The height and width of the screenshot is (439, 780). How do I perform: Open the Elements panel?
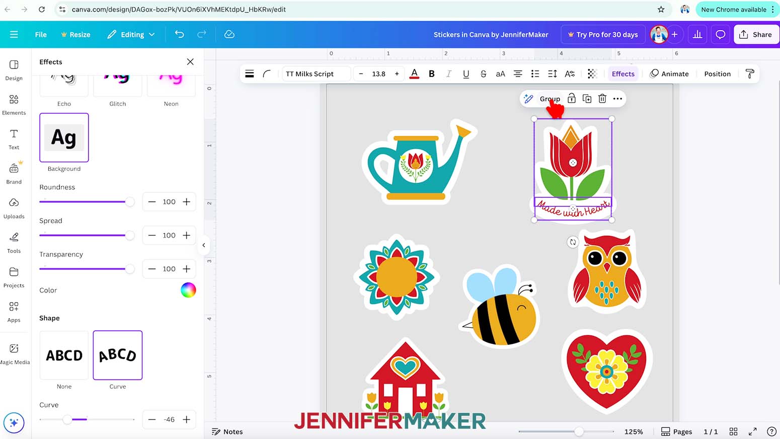click(14, 105)
